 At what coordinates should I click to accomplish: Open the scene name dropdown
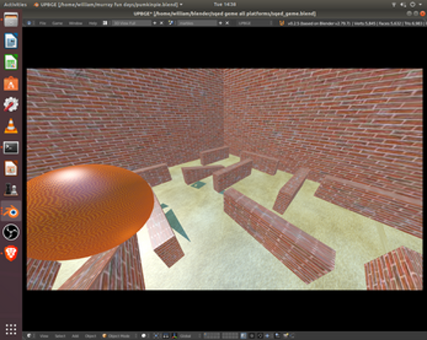(x=197, y=23)
